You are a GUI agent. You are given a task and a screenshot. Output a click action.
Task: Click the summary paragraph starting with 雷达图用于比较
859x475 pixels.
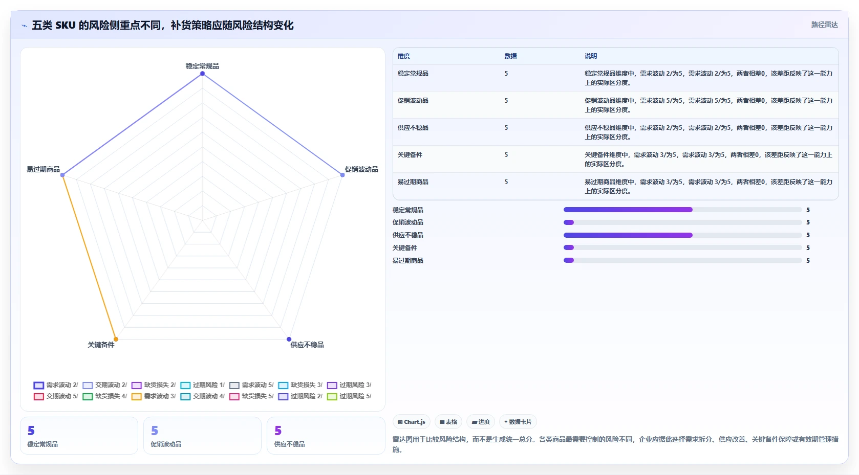pos(615,444)
